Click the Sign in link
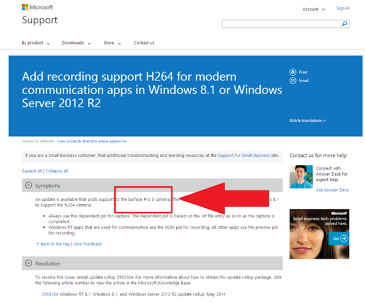The height and width of the screenshot is (303, 365). [342, 9]
